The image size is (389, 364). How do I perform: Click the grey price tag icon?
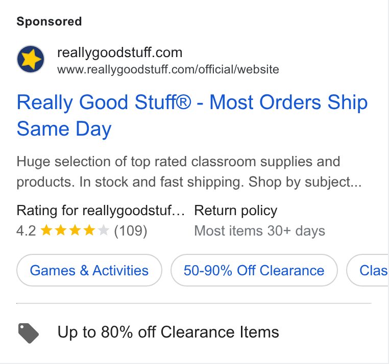point(29,333)
